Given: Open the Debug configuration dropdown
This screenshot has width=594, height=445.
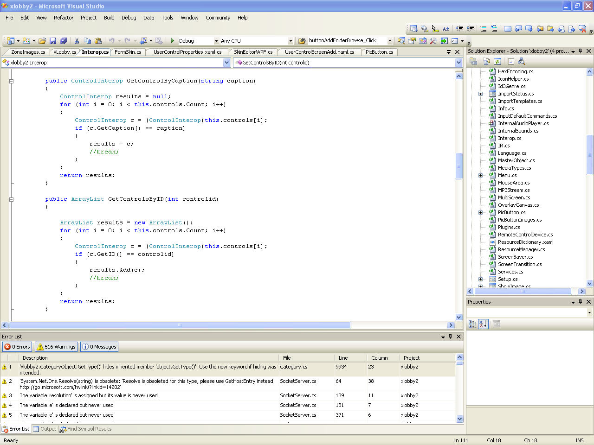Looking at the screenshot, I should coord(216,41).
